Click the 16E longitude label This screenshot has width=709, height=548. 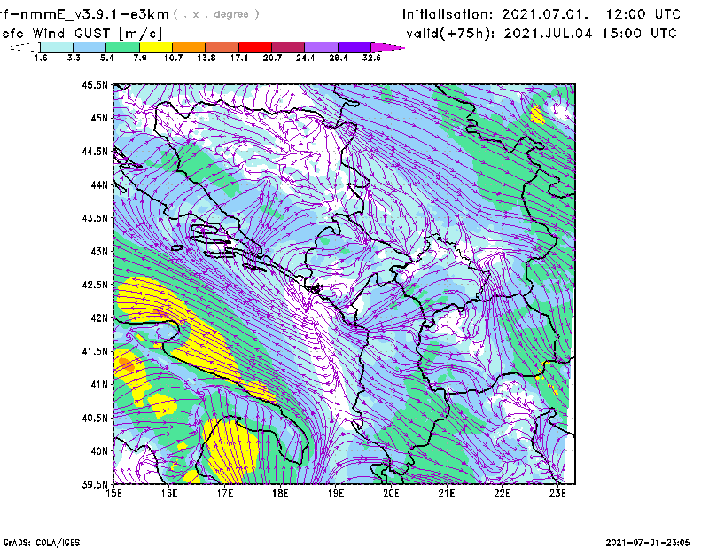click(169, 493)
